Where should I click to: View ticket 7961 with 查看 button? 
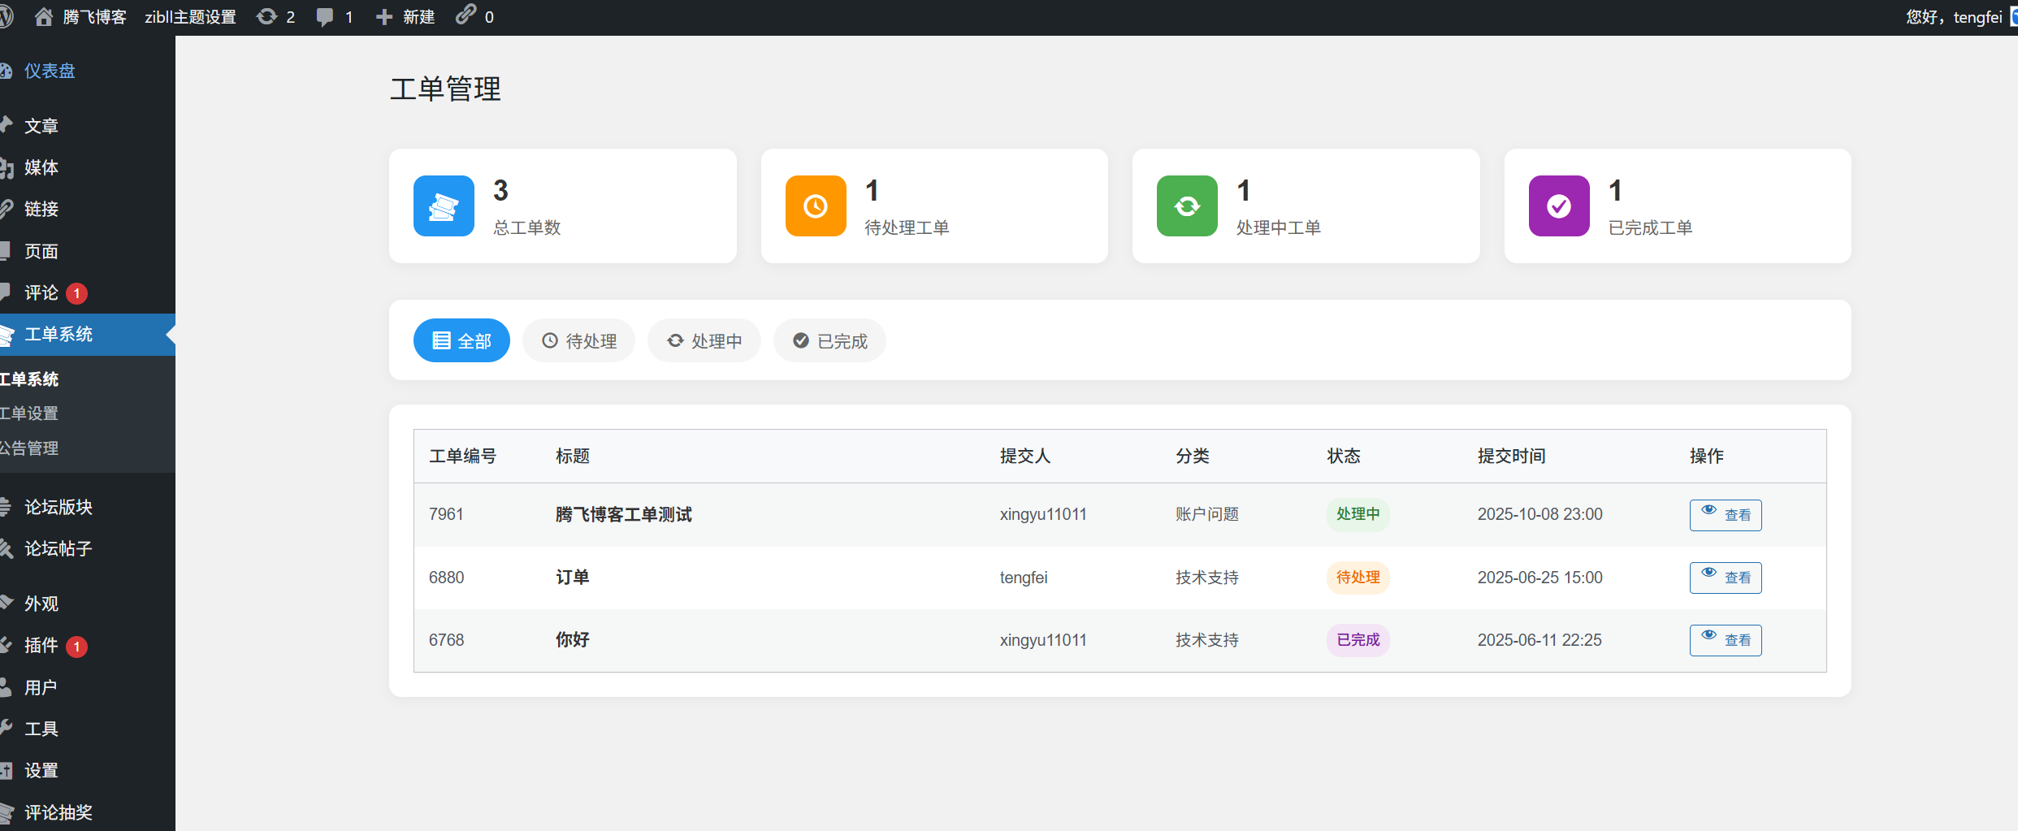pos(1726,515)
